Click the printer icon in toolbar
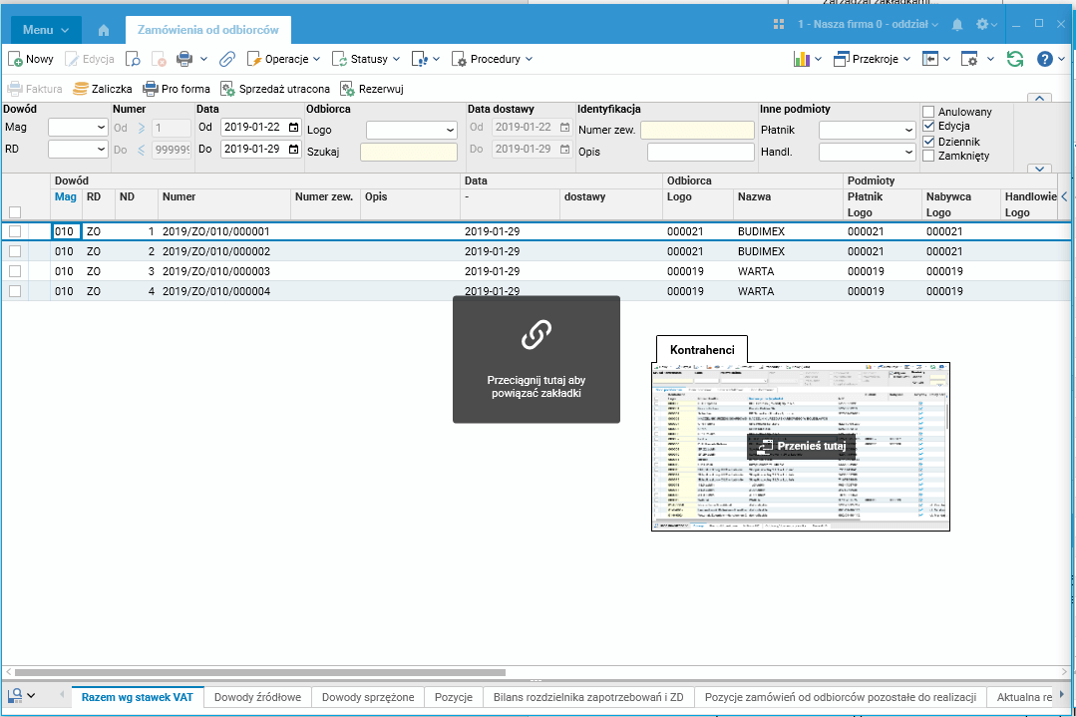 coord(184,59)
